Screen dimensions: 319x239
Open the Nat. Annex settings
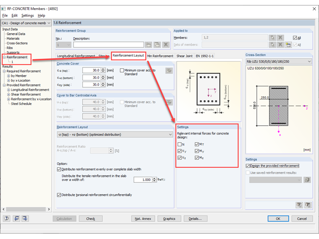pos(143,219)
